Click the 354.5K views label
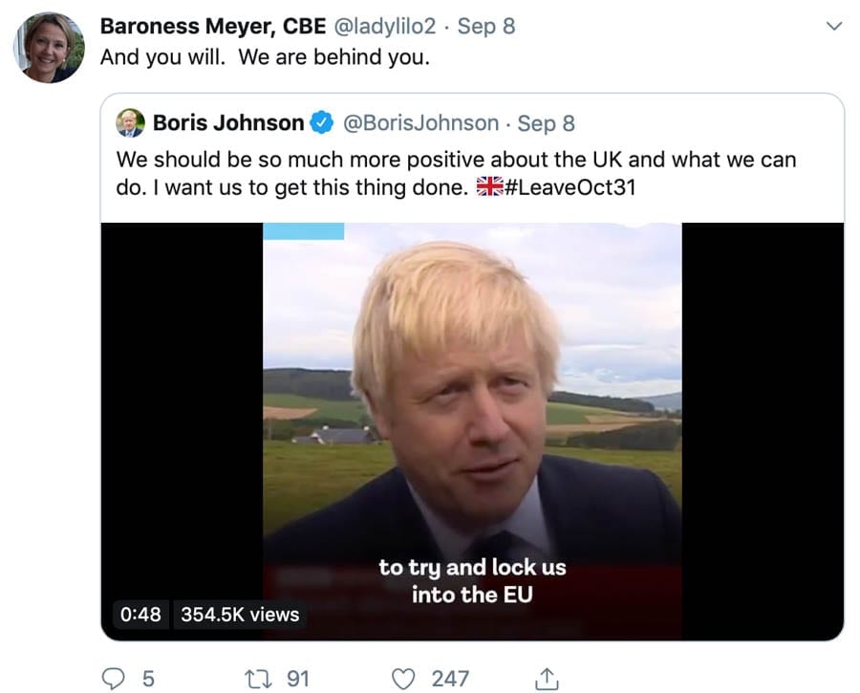 pos(240,615)
